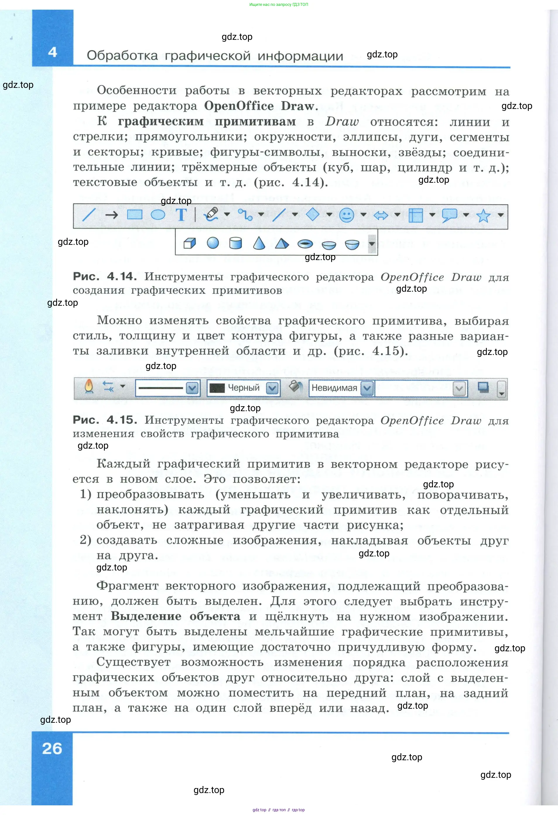Open the Line style combo box
Viewport: 558px width, 815px height.
click(x=167, y=388)
